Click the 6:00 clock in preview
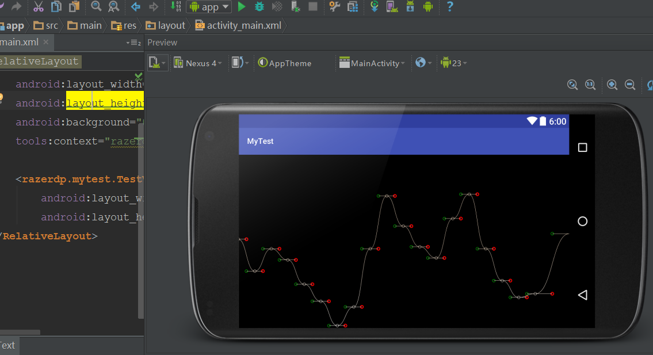The height and width of the screenshot is (355, 653). click(x=557, y=121)
